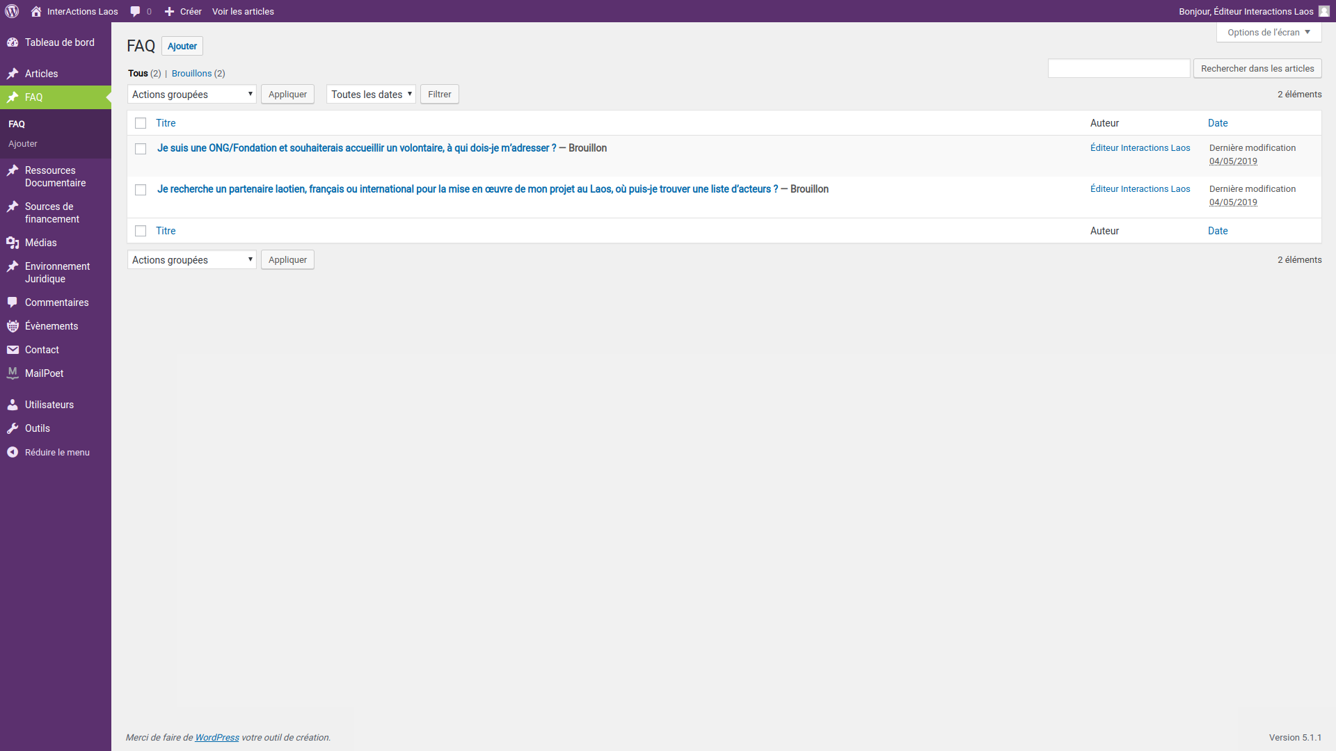Open Utilisateurs menu in sidebar
The image size is (1336, 751).
(x=49, y=405)
